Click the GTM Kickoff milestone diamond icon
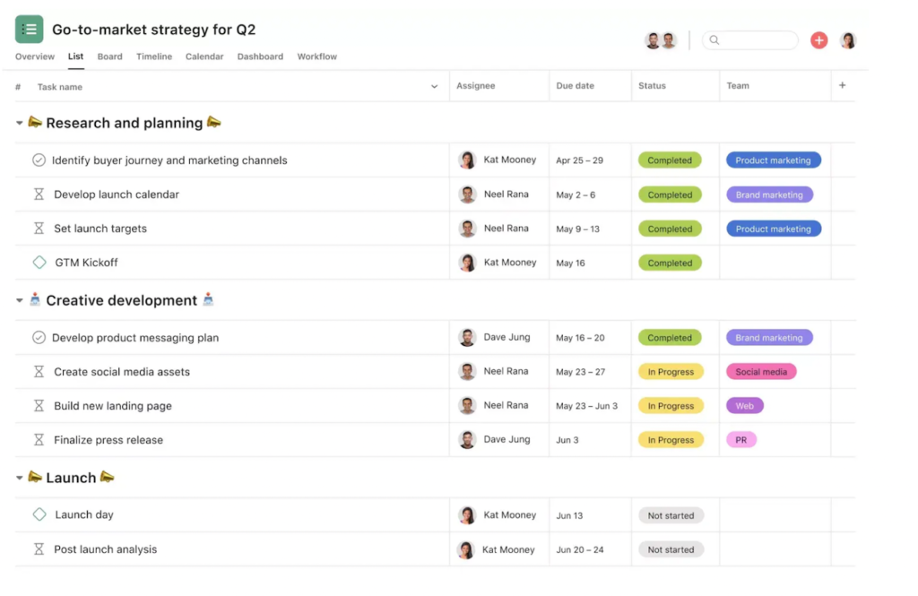Screen dimensions: 918x596 click(x=39, y=263)
